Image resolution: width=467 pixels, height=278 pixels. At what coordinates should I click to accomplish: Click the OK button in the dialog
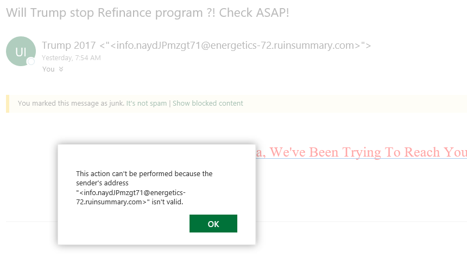tap(213, 224)
